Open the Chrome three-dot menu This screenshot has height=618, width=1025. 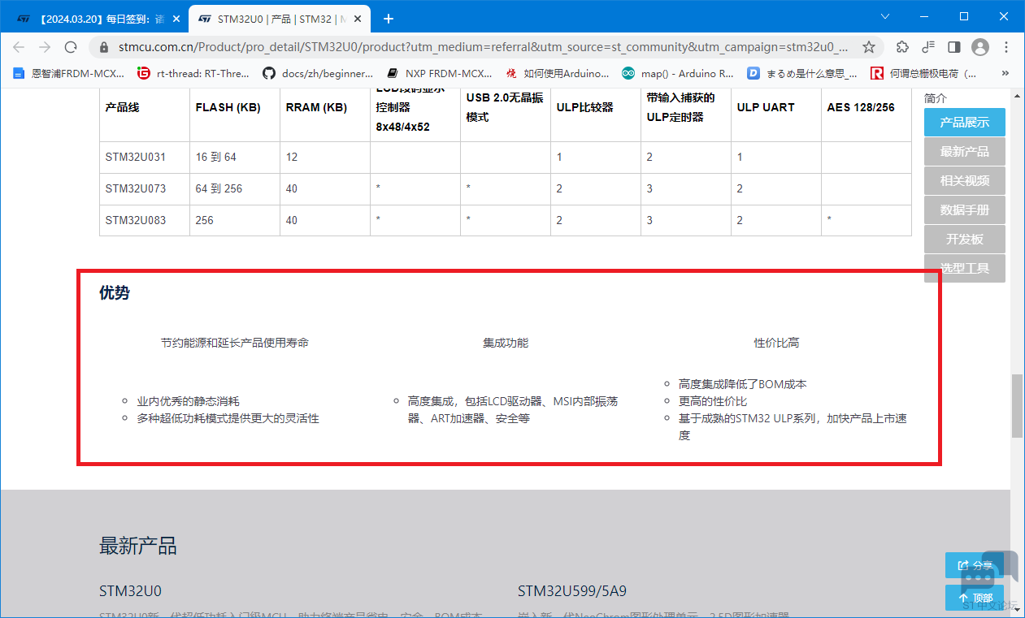pyautogui.click(x=1007, y=47)
